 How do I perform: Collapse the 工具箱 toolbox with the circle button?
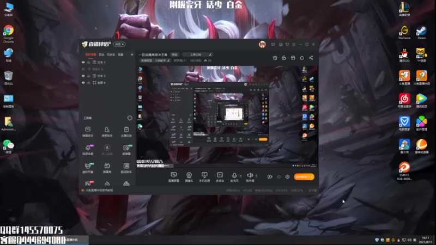(130, 118)
